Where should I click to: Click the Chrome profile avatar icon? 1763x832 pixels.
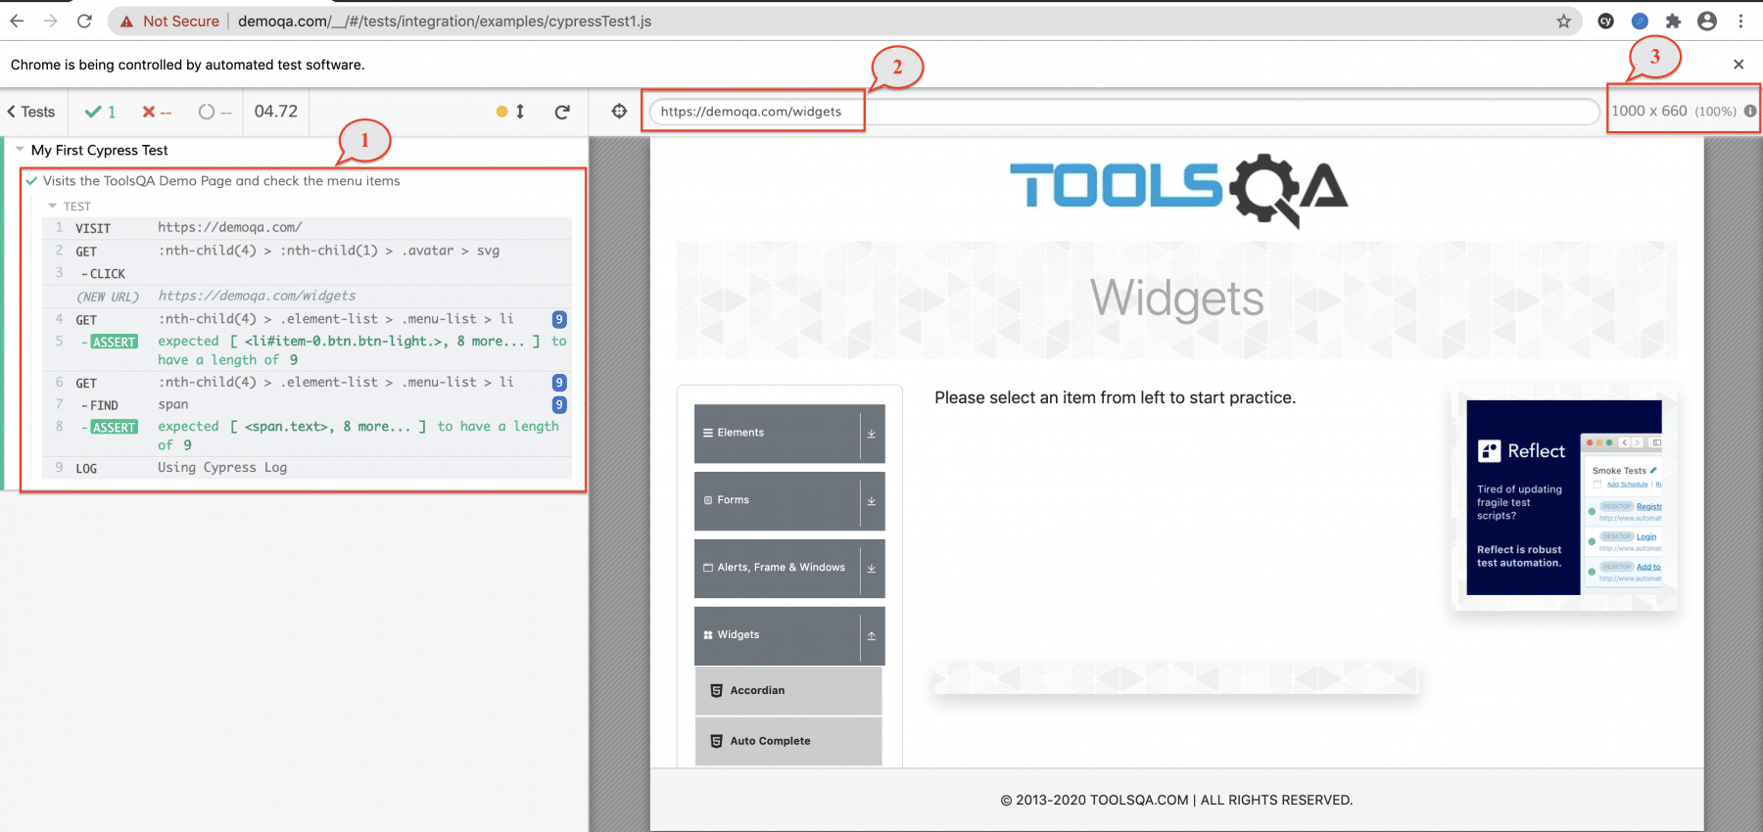(x=1707, y=22)
